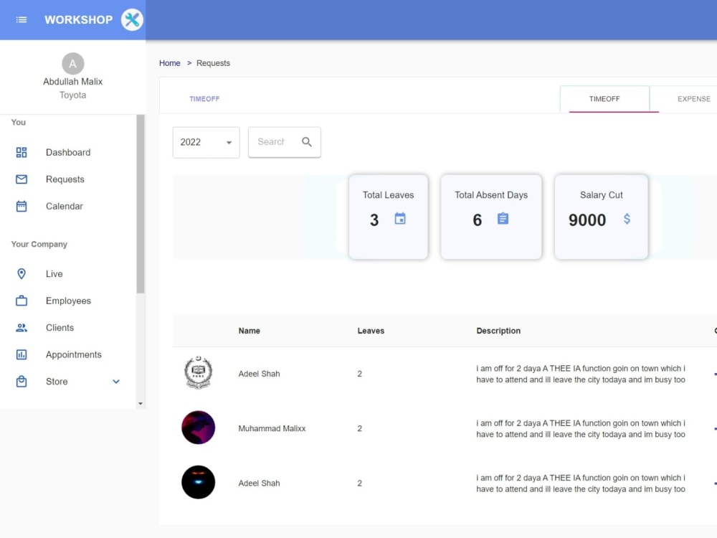717x538 pixels.
Task: Click the Store shopping bag icon
Action: 22,381
